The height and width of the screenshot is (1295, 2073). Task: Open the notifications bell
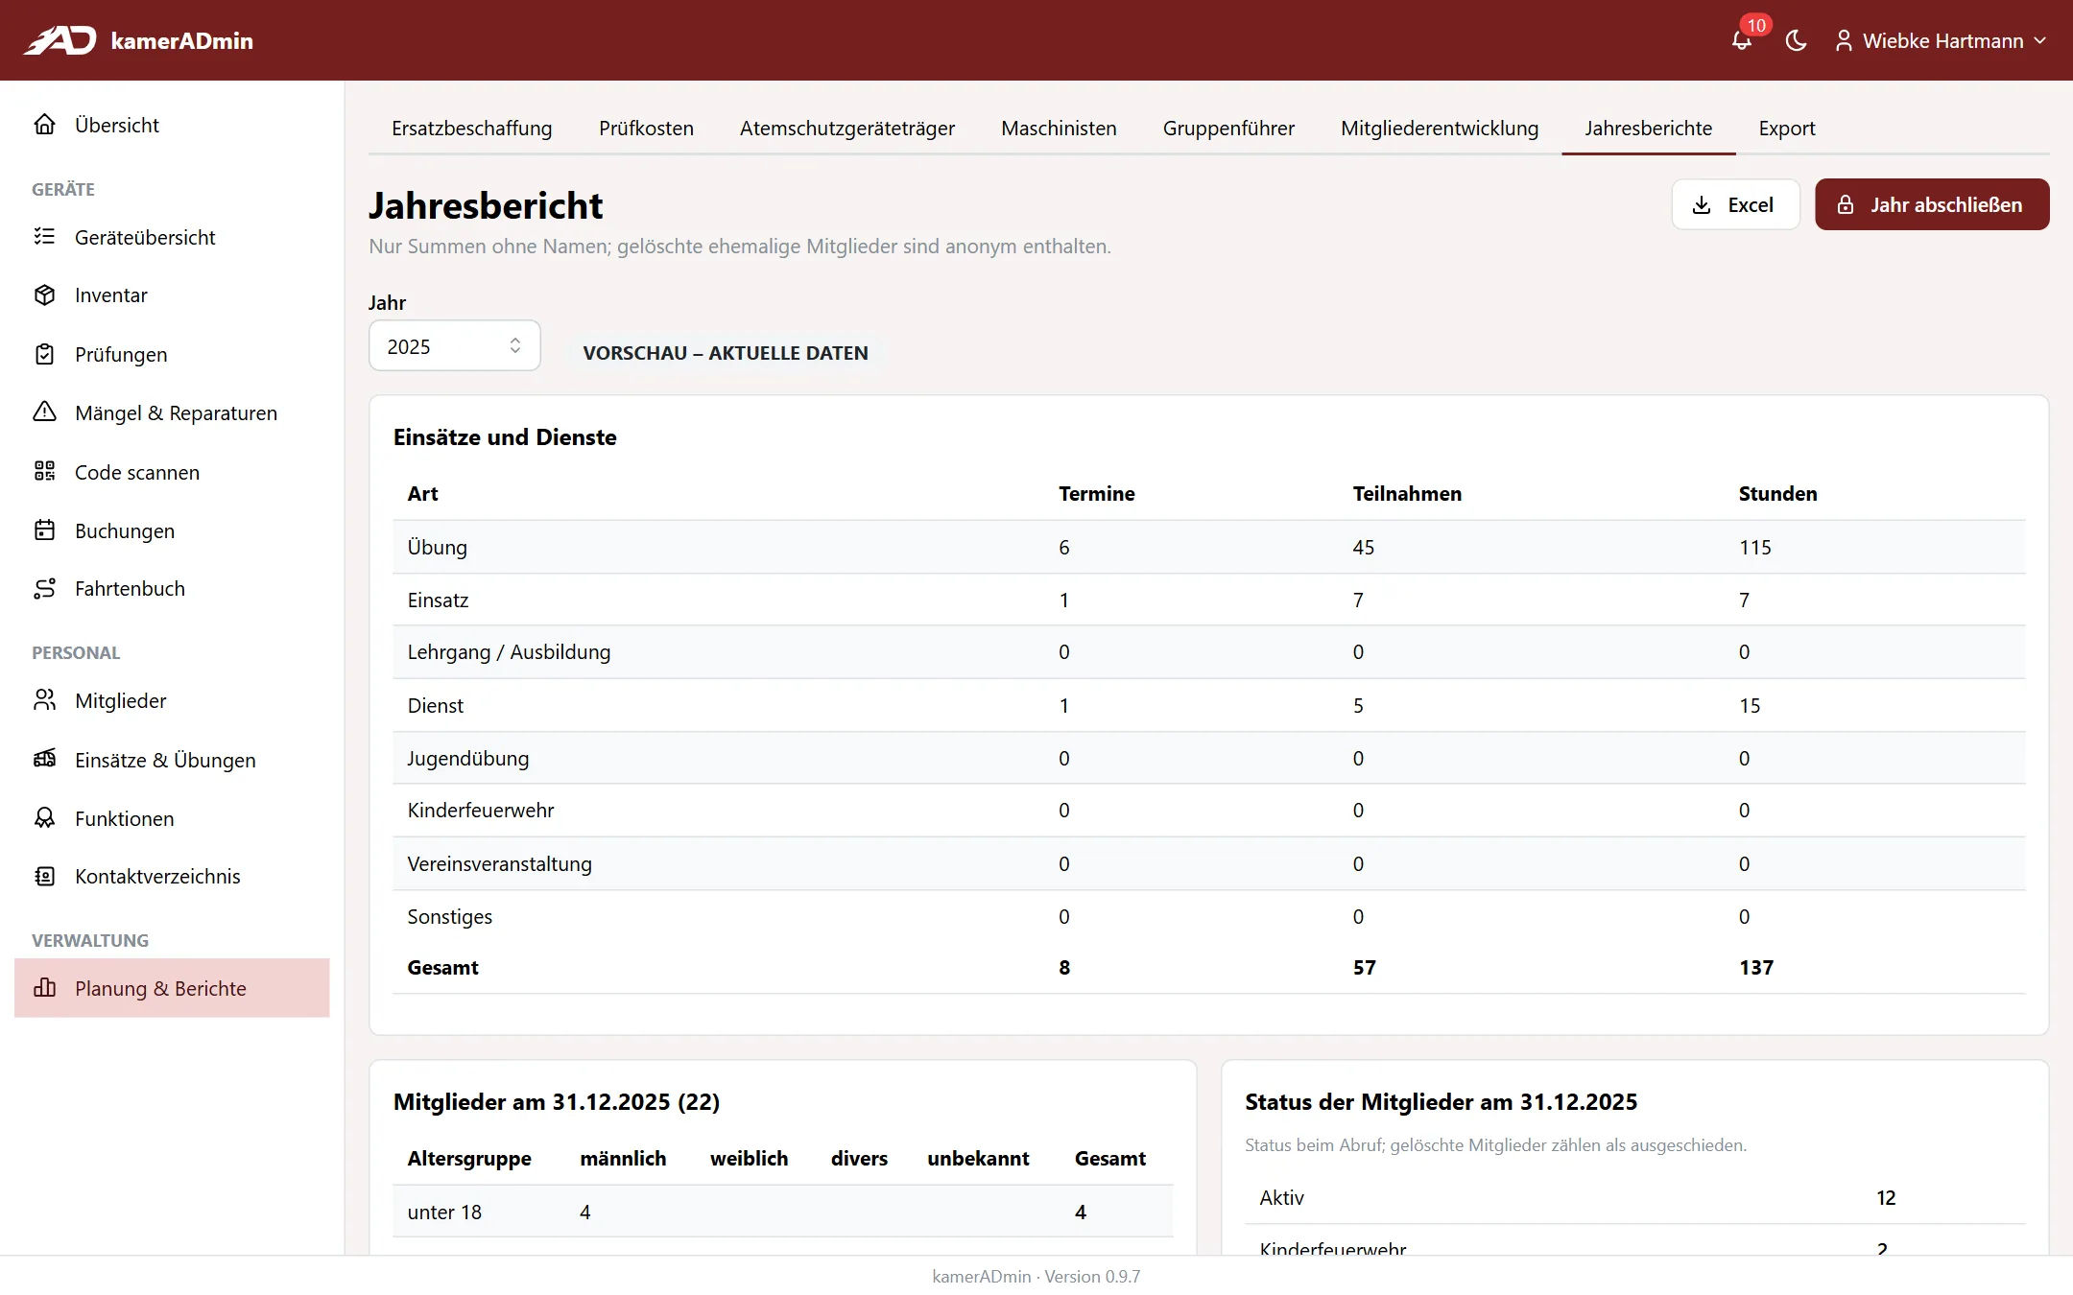pos(1742,41)
